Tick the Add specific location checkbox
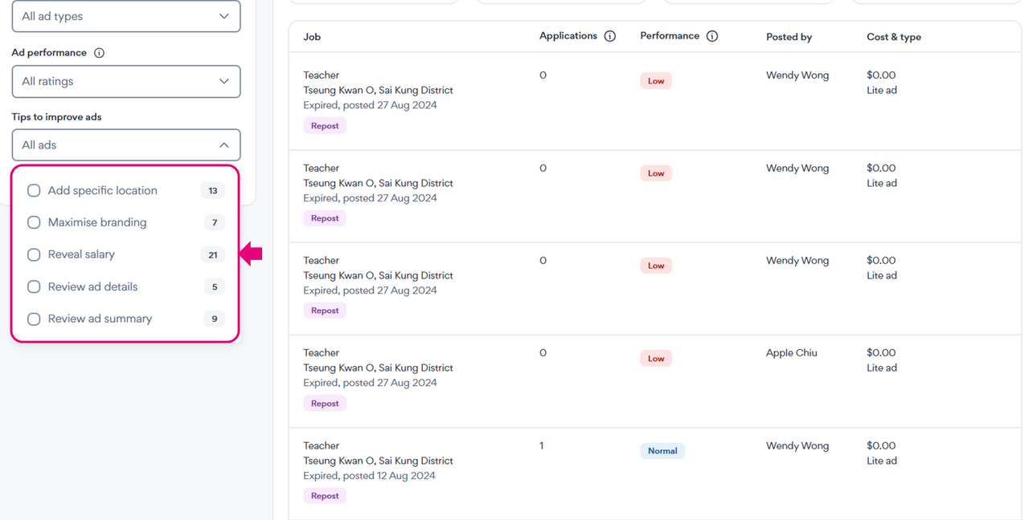The width and height of the screenshot is (1029, 520). [34, 191]
